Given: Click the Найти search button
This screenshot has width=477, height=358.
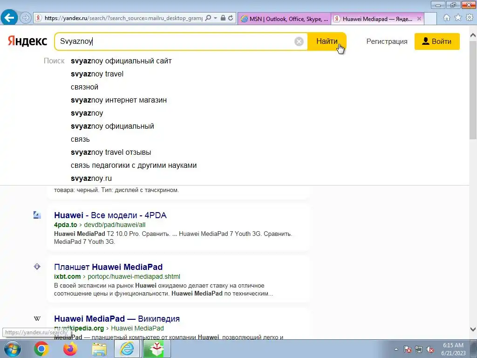Looking at the screenshot, I should (327, 41).
